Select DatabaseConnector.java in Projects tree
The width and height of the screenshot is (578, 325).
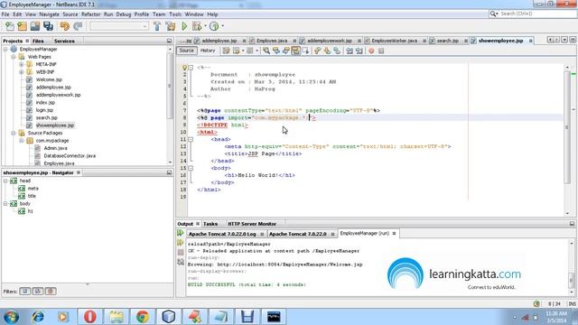70,155
